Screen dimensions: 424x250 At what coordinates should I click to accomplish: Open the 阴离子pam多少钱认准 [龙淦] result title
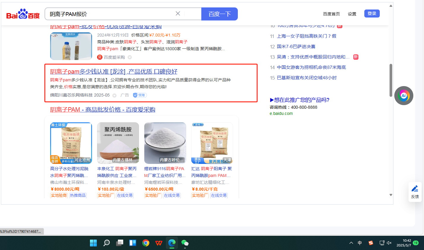click(x=114, y=72)
